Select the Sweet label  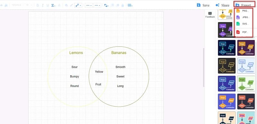[120, 77]
